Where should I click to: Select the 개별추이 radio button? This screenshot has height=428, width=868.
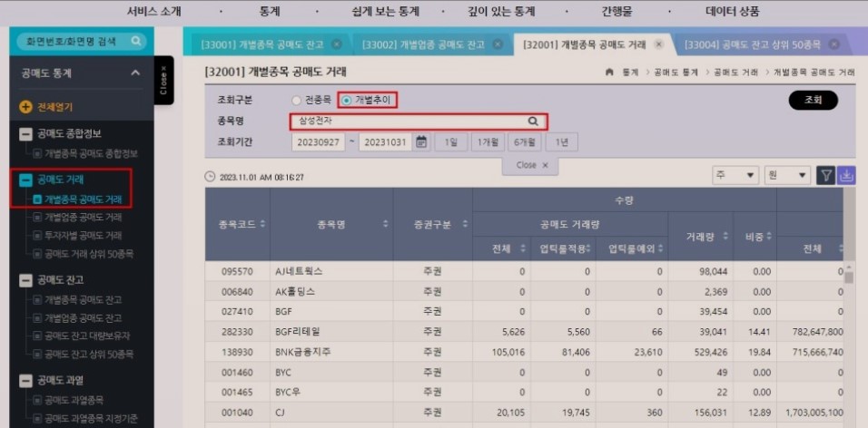click(x=347, y=100)
